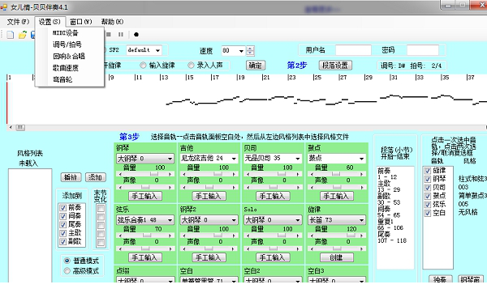Screen dimensions: 487x293
Task: Click into the 密码 input field
Action: coord(422,50)
